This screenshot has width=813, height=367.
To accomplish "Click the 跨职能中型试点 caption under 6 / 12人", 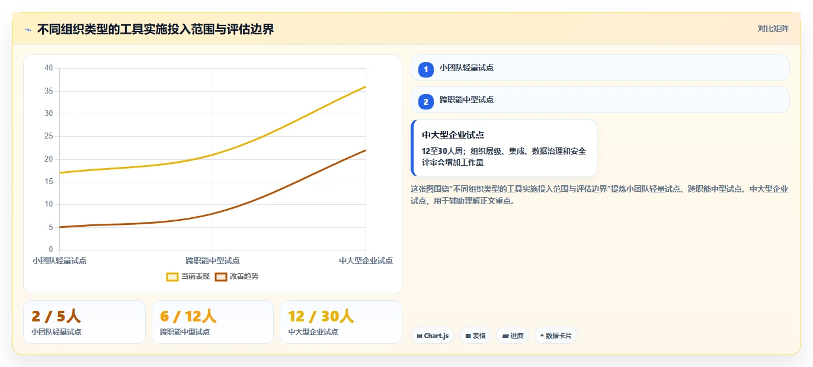I will [185, 332].
